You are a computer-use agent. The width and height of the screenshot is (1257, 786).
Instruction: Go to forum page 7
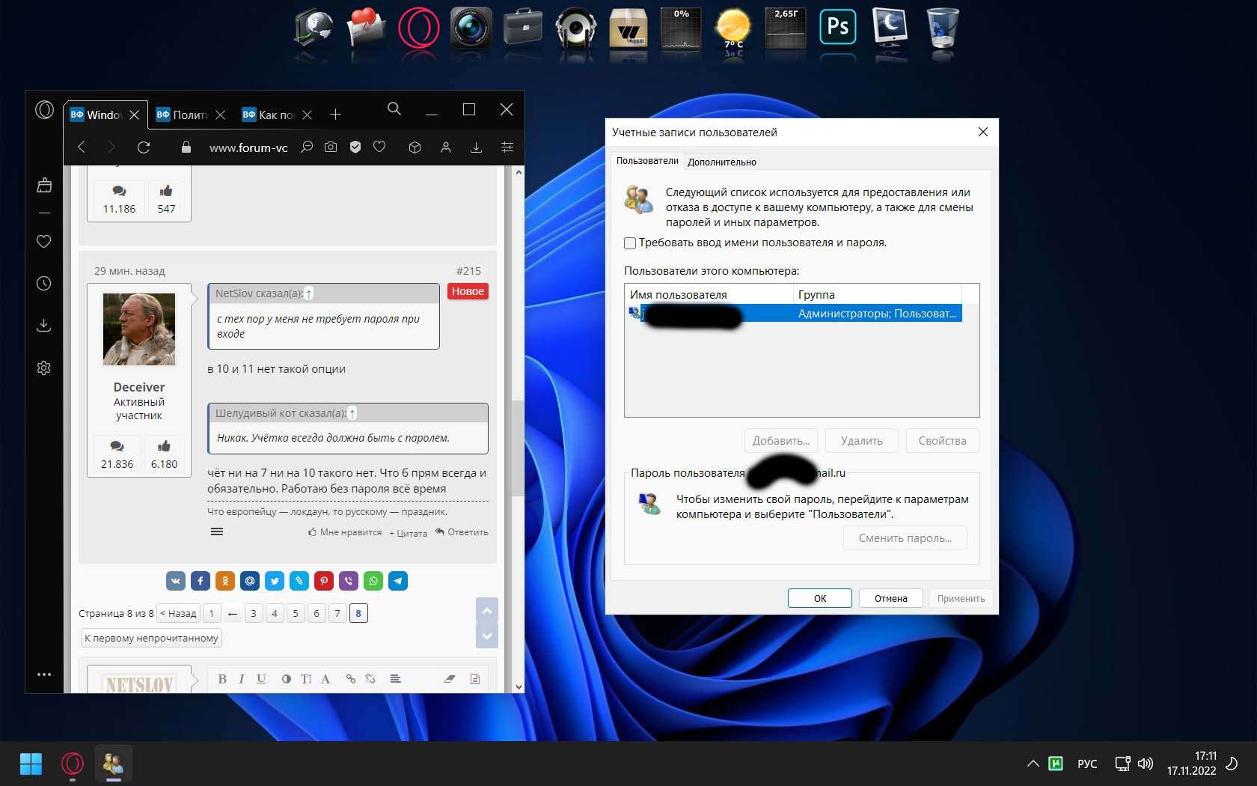click(x=337, y=614)
